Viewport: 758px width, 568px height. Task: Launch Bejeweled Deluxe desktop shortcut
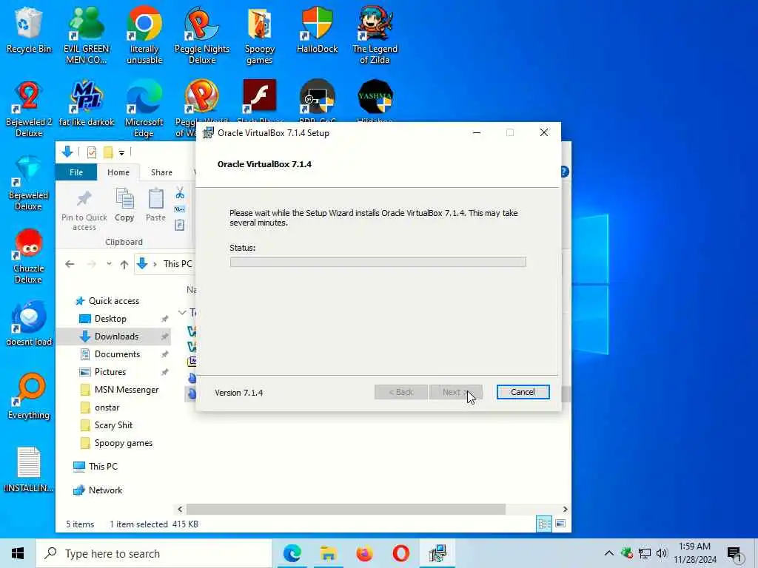coord(29,183)
